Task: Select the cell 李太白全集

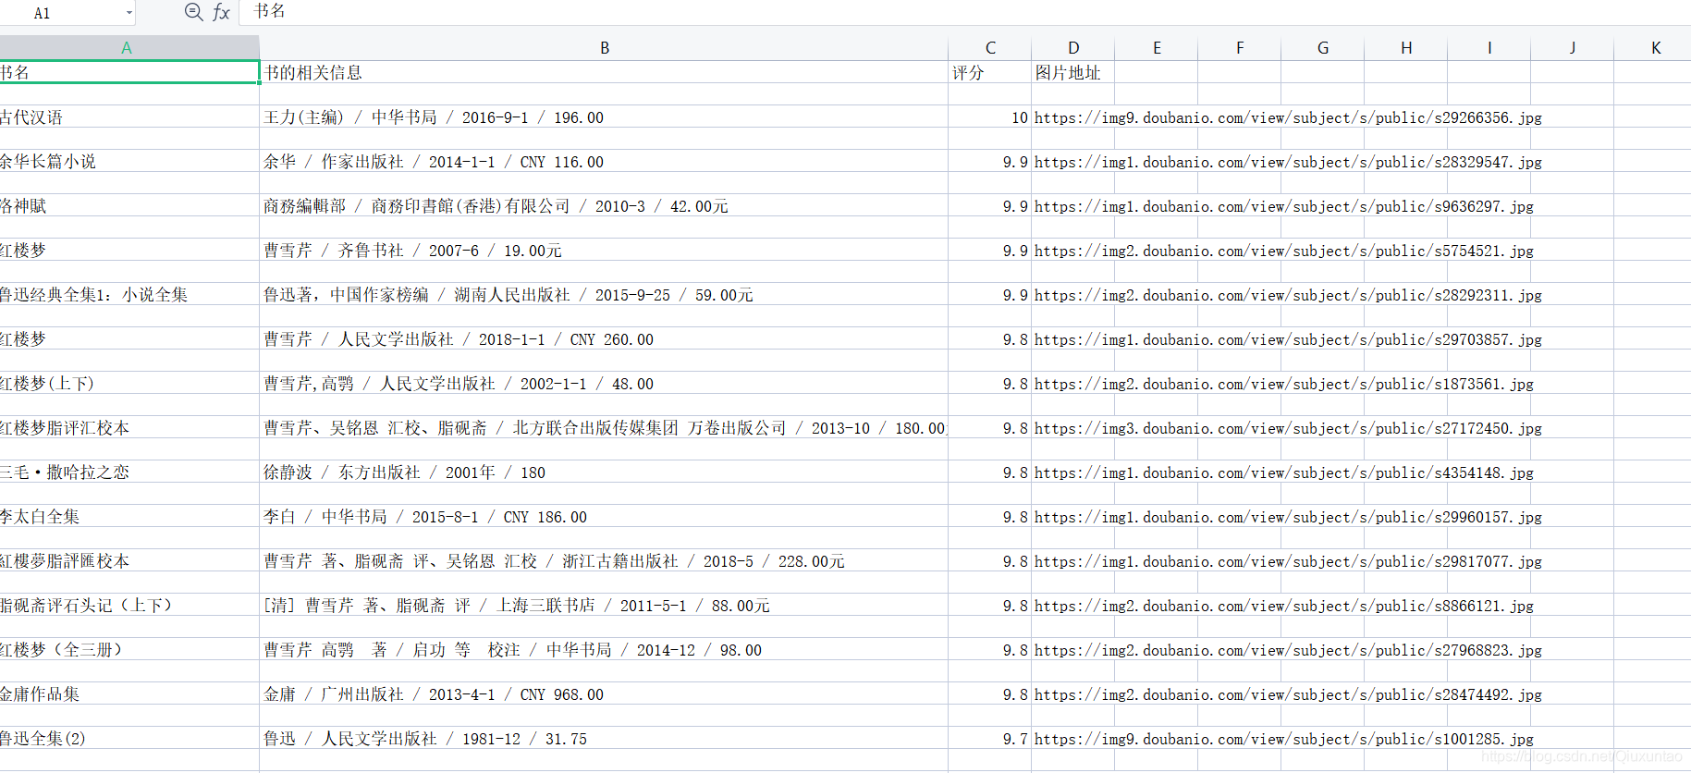Action: (x=129, y=516)
